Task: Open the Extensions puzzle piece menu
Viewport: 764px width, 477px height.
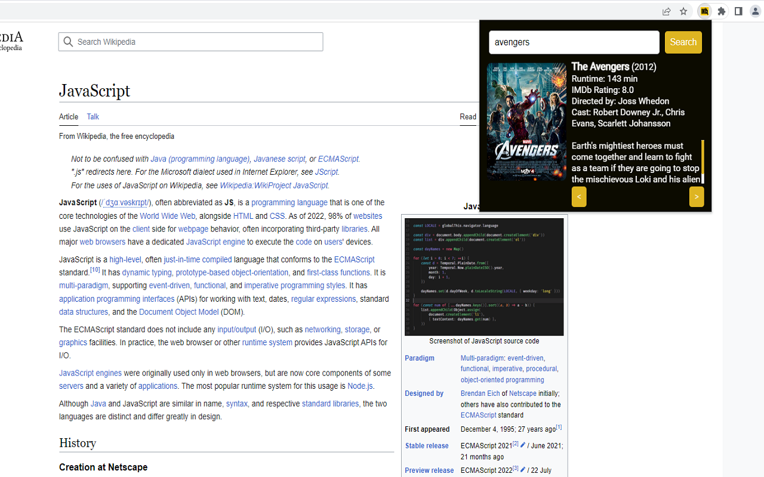Action: (722, 11)
